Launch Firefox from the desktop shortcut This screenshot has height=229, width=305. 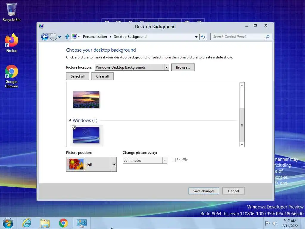12,43
